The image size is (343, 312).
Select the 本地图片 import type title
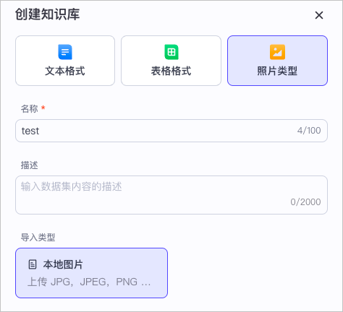(x=63, y=264)
